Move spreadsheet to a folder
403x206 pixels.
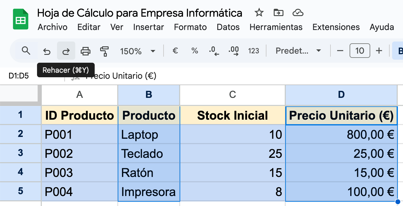coord(278,13)
